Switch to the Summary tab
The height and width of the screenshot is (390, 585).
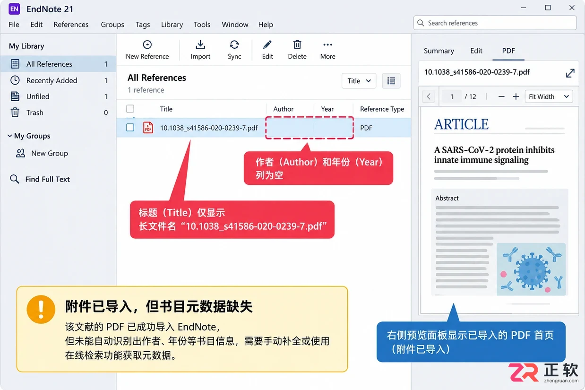tap(439, 51)
